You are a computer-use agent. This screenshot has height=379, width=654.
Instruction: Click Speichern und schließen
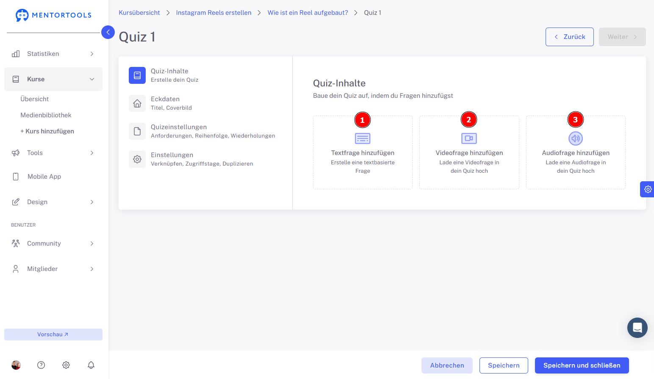582,365
